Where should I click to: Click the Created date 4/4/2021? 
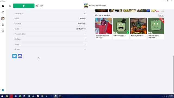(82, 24)
